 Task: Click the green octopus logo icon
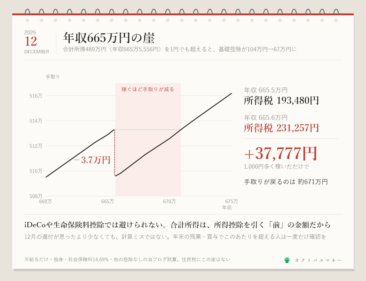click(287, 260)
